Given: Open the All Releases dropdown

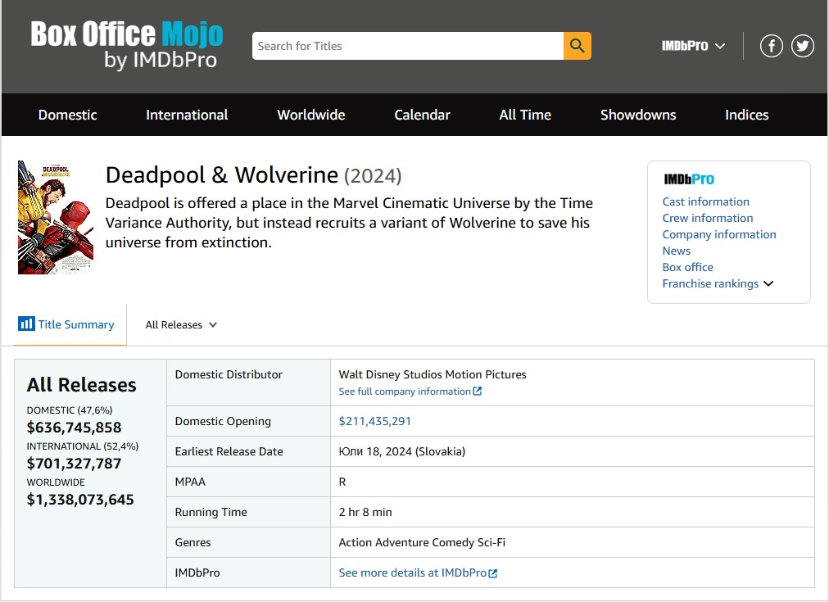Looking at the screenshot, I should pos(181,324).
